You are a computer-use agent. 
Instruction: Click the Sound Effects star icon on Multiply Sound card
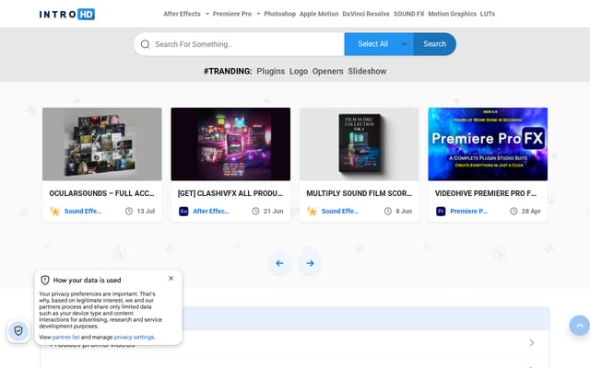coord(312,211)
